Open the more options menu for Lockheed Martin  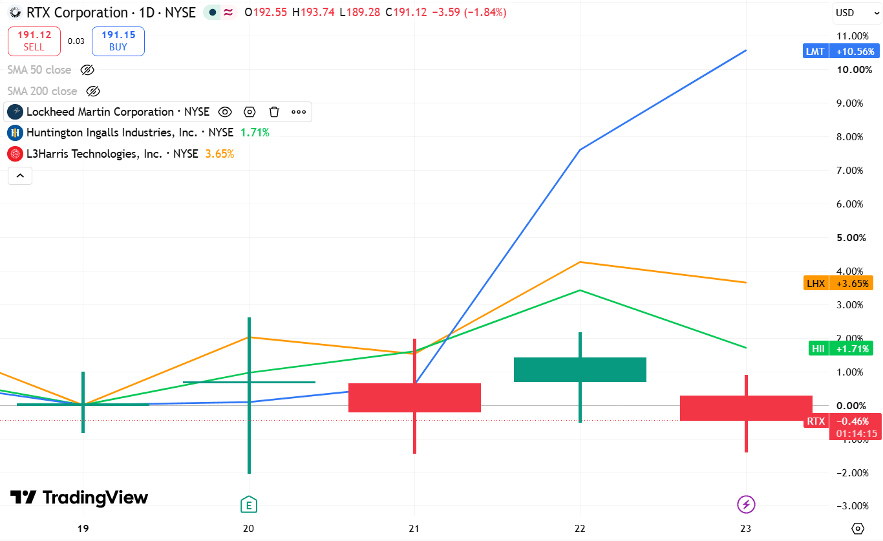point(299,112)
